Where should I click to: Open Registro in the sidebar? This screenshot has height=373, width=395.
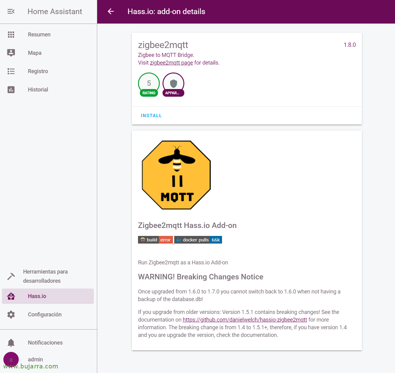pos(48,71)
